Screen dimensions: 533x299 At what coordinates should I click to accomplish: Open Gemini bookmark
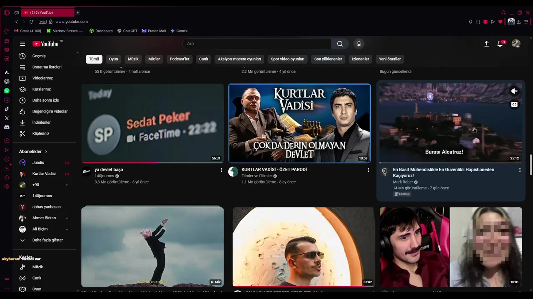179,31
